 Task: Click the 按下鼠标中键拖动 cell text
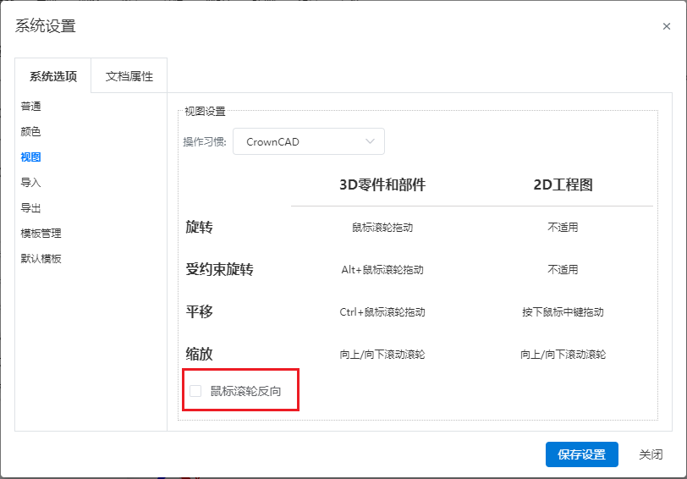pos(563,312)
